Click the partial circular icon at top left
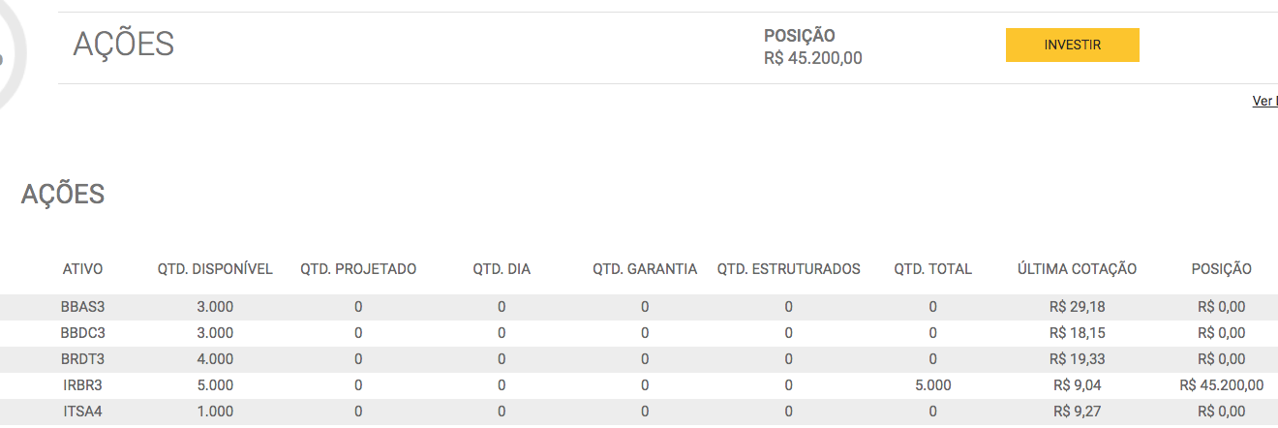The image size is (1278, 428). pos(13,53)
